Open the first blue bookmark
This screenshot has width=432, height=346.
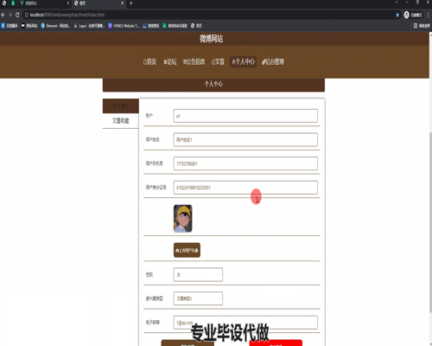tap(10, 26)
